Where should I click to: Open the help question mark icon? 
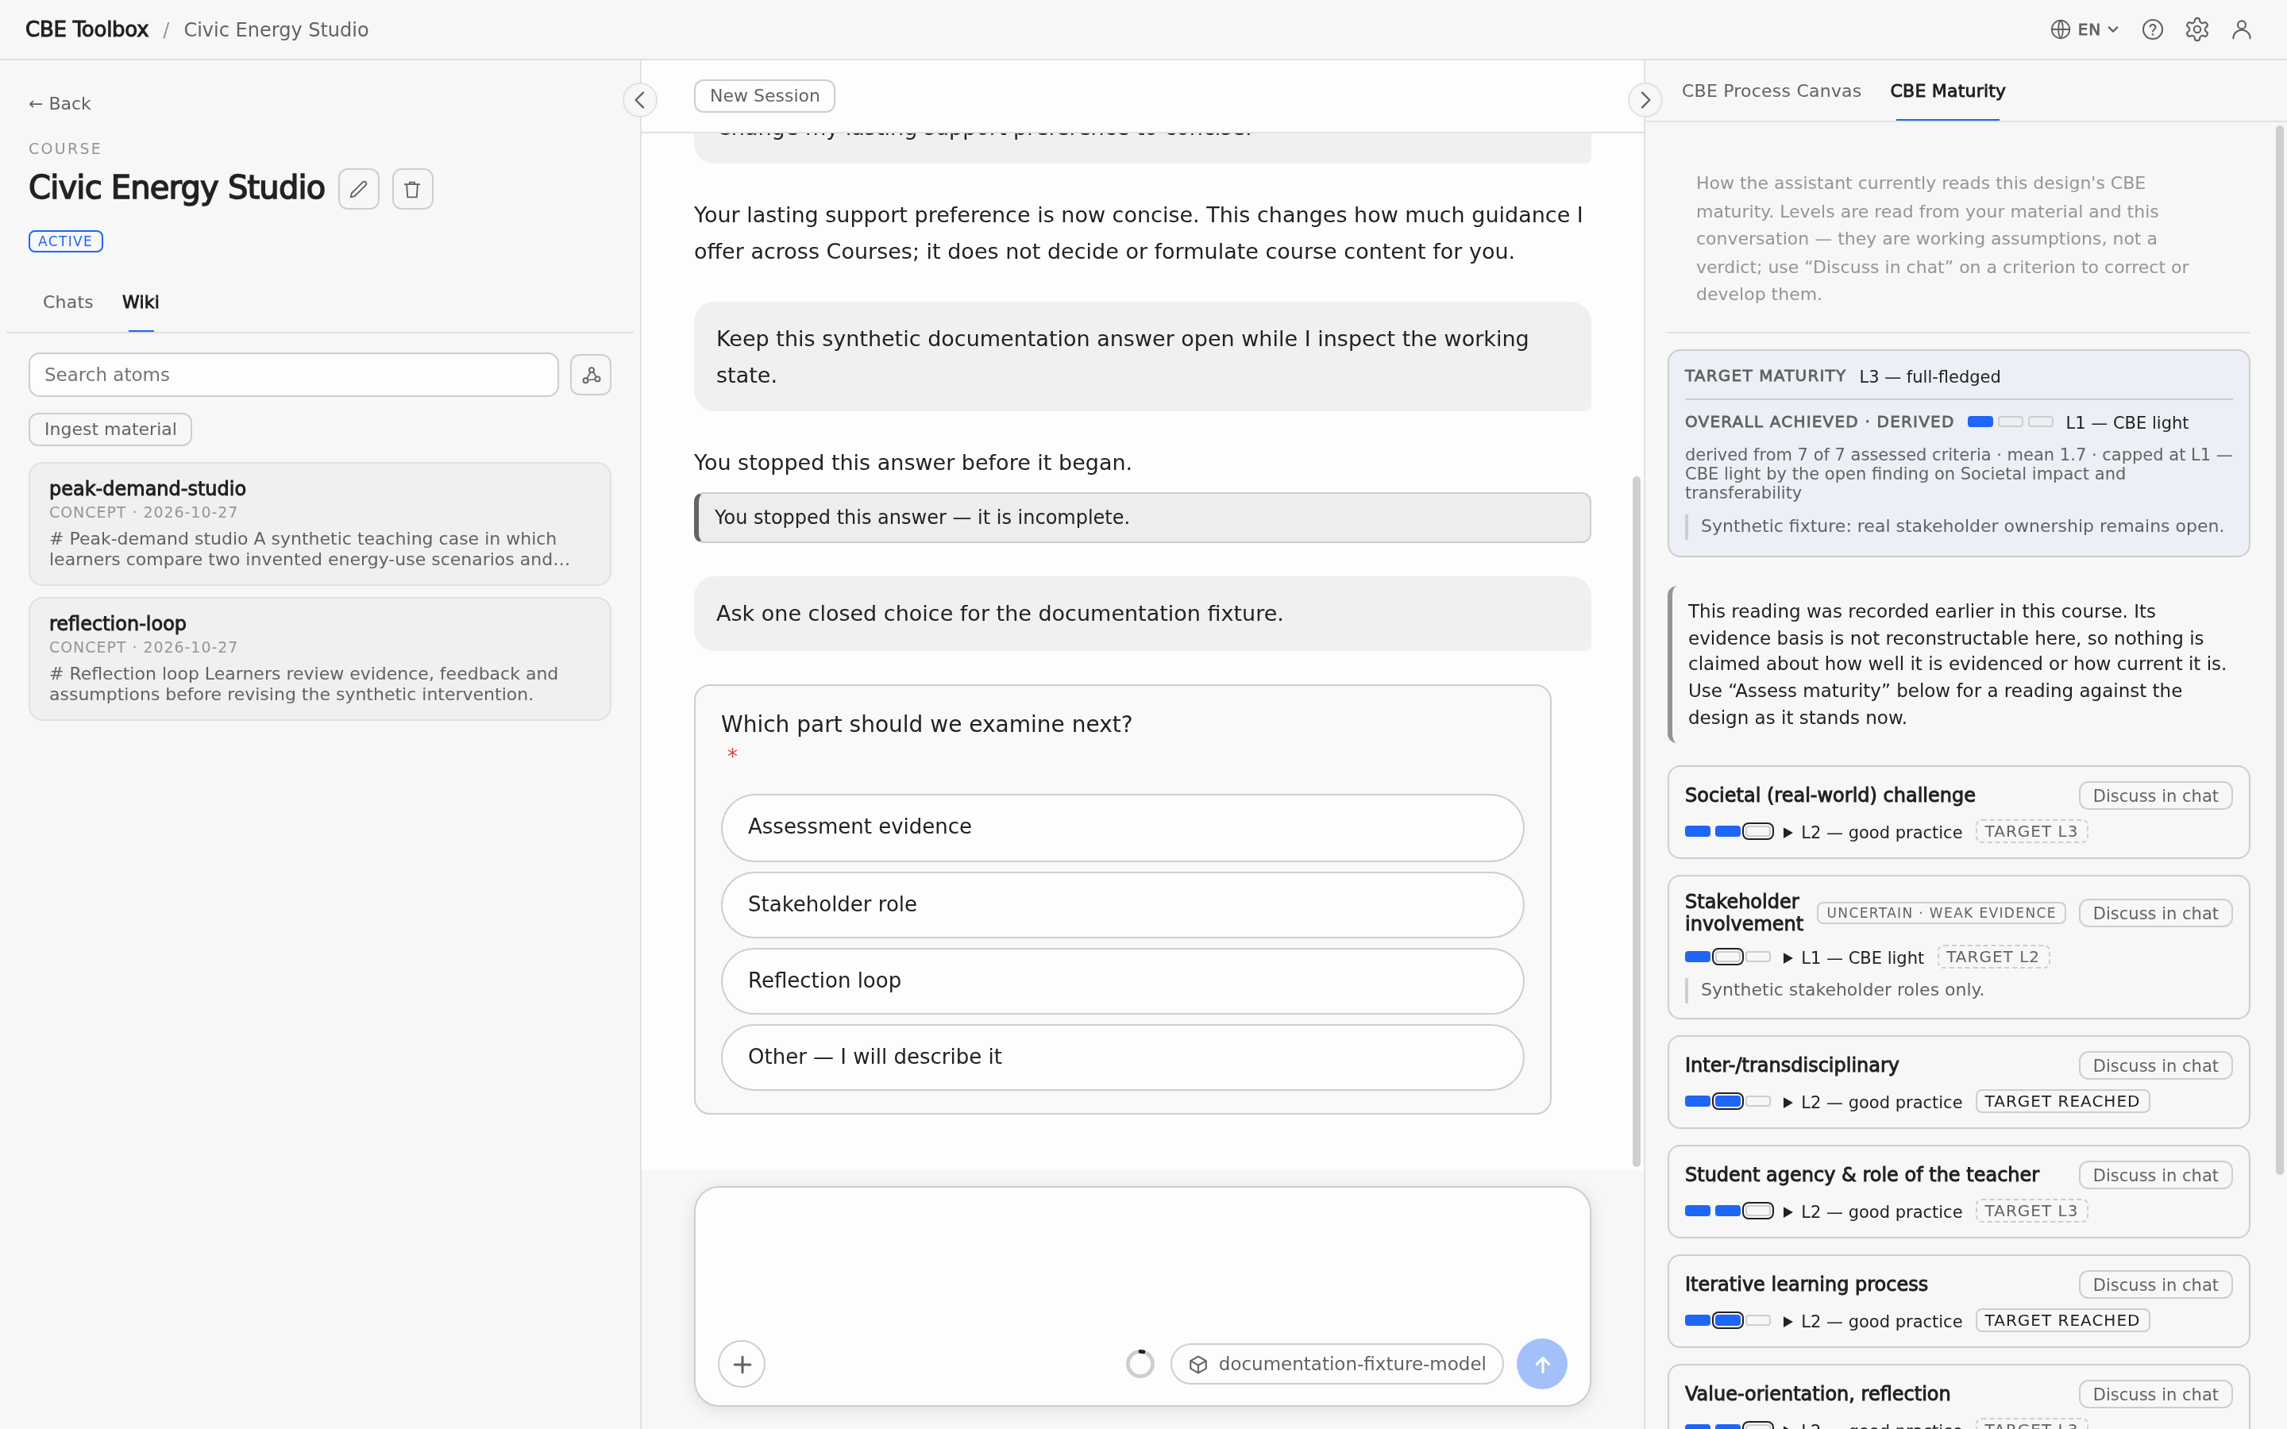[x=2152, y=29]
